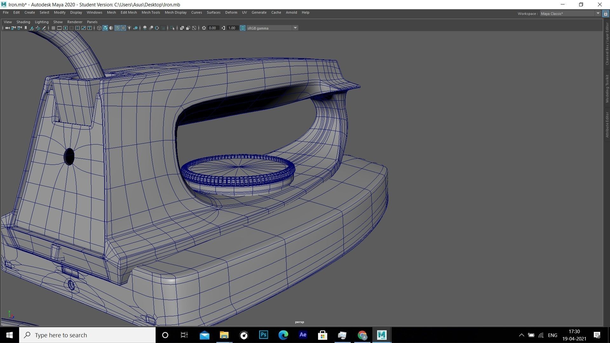Toggle the Motion Blur icon
Viewport: 610px width, 343px height.
(x=151, y=28)
